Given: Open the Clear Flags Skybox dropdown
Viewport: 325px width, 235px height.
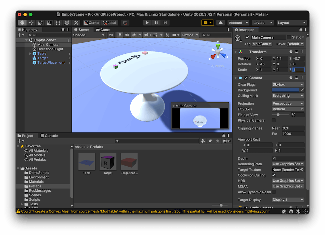Looking at the screenshot, I should (x=288, y=85).
